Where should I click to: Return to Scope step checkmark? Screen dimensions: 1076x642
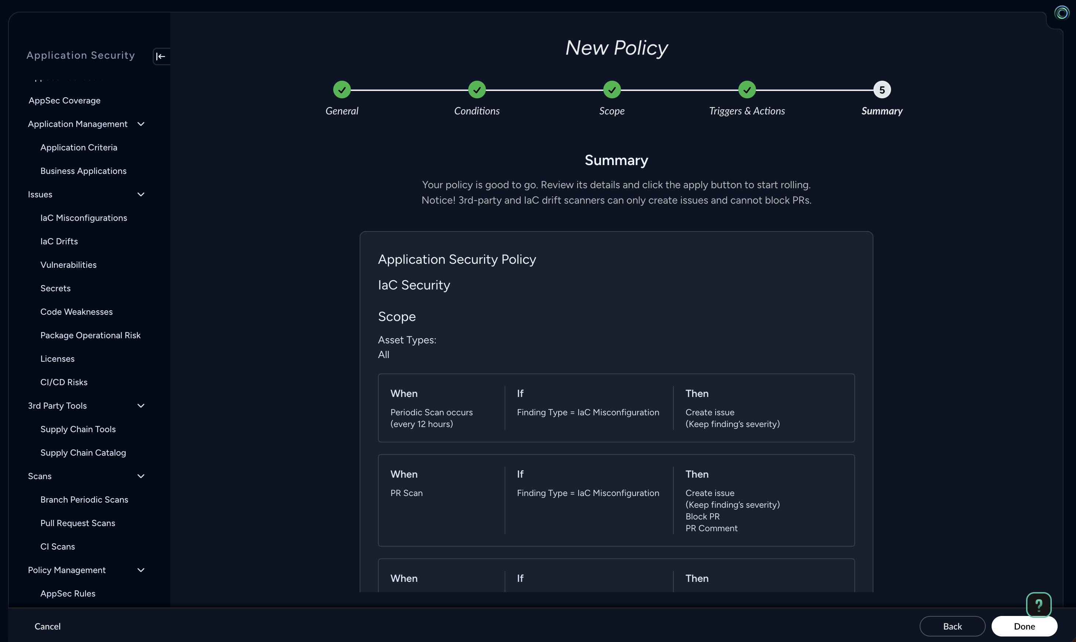(612, 90)
